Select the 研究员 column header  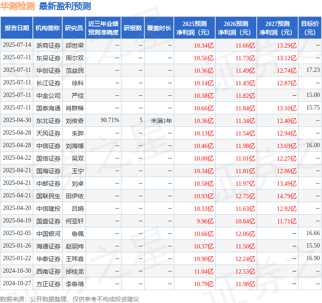click(x=74, y=28)
